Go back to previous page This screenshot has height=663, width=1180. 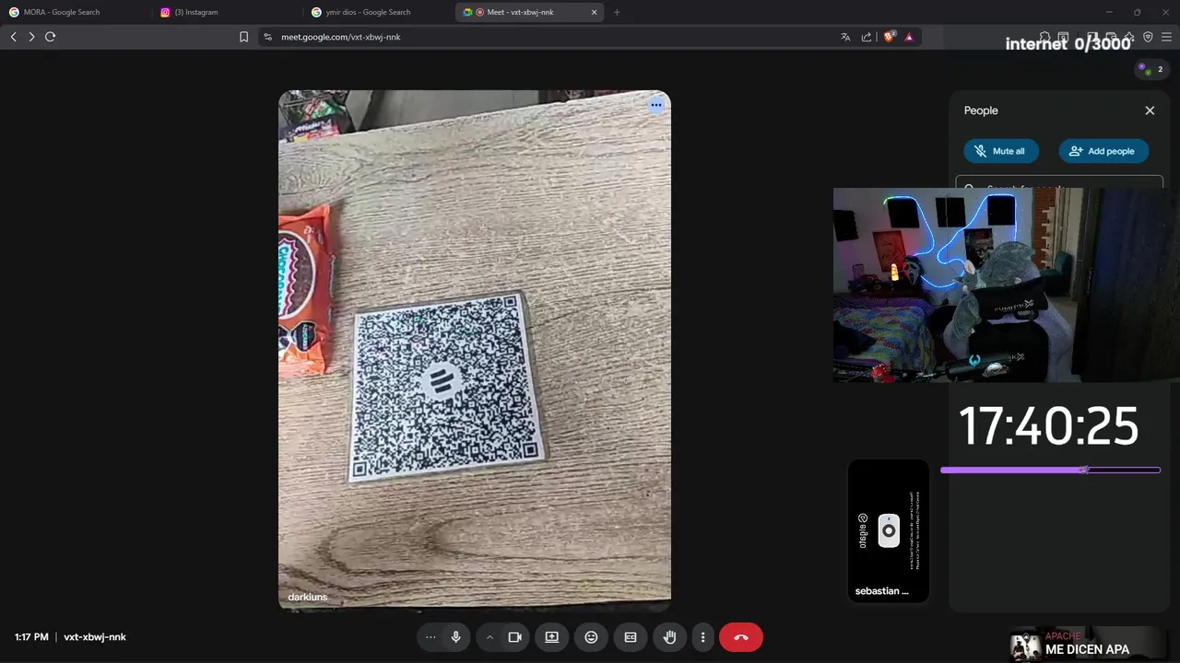point(13,37)
